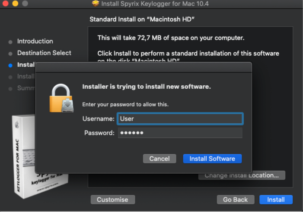Viewport: 303px width, 212px height.
Task: Click the Go Back button
Action: point(236,200)
